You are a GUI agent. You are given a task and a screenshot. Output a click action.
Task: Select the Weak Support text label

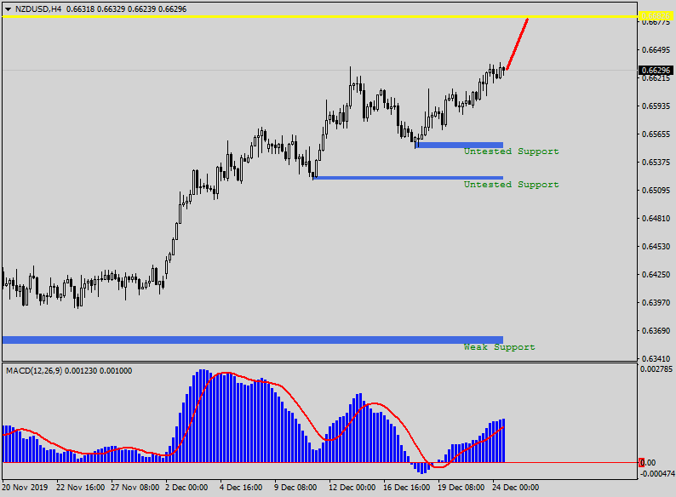point(499,347)
